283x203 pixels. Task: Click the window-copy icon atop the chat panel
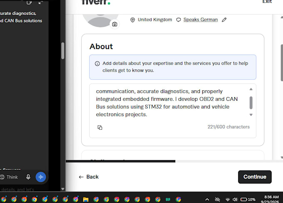pos(29,2)
